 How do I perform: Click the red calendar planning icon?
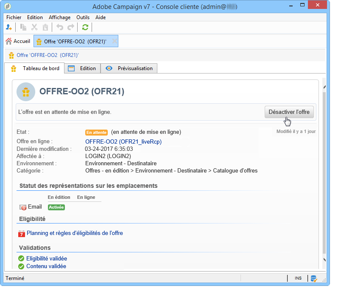pos(21,234)
